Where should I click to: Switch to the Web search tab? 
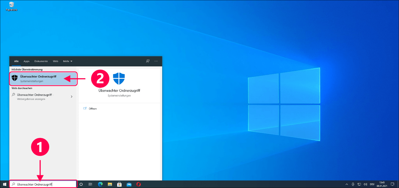tap(55, 61)
